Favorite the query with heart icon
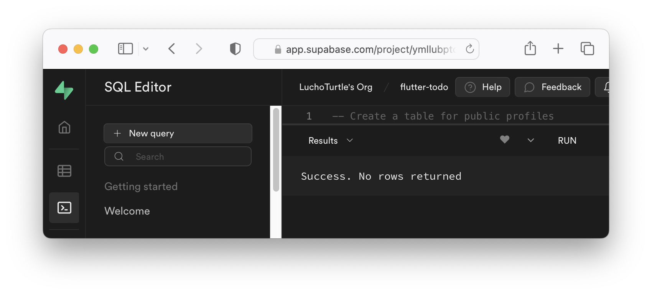The width and height of the screenshot is (652, 295). click(x=505, y=140)
